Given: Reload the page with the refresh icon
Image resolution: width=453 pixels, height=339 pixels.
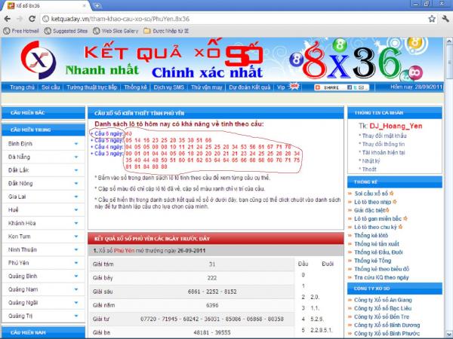Looking at the screenshot, I should pyautogui.click(x=32, y=19).
